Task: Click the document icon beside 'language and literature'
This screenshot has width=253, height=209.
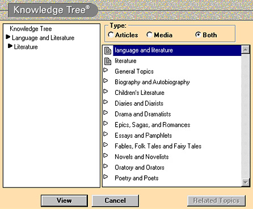Action: point(108,50)
